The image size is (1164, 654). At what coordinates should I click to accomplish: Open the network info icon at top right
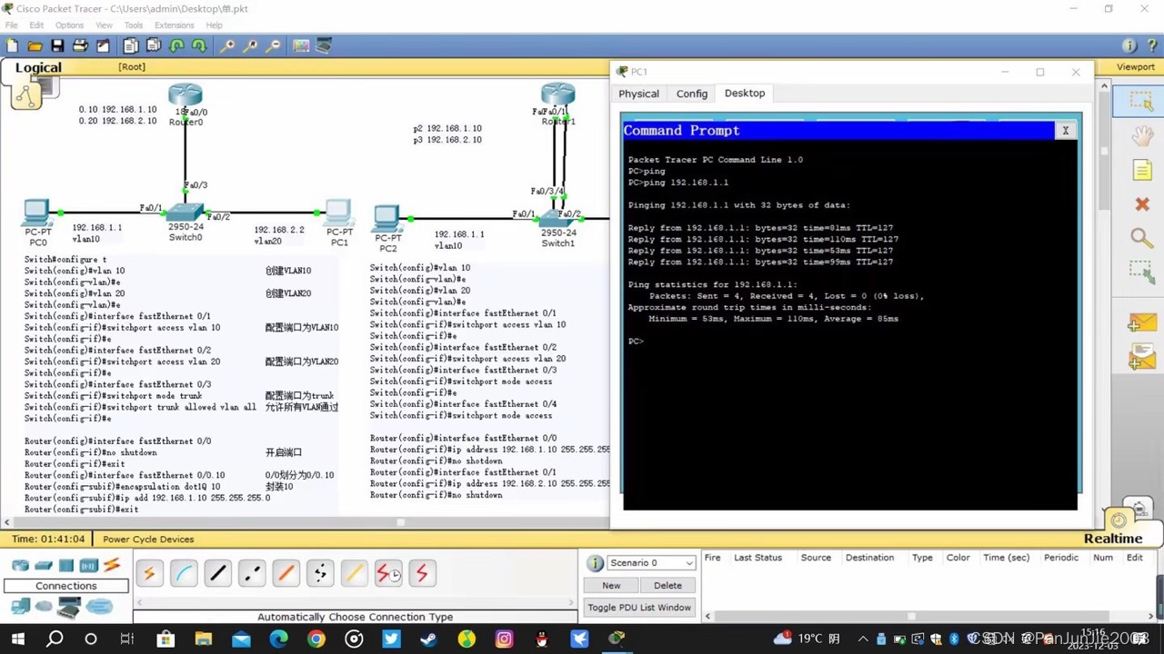click(x=1129, y=45)
